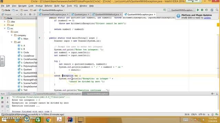Click the yellow warning marker in editor stripe

[218, 25]
